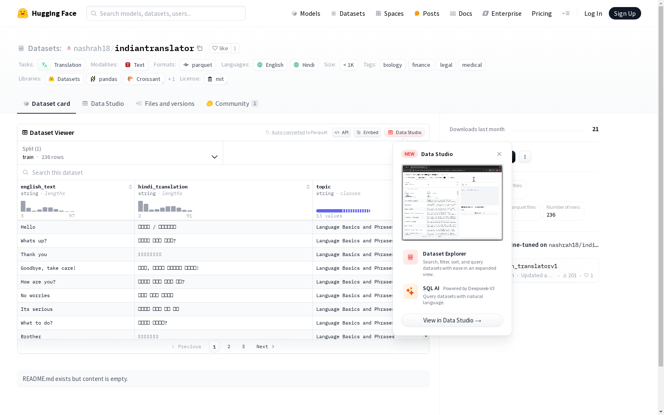This screenshot has width=664, height=415.
Task: Copy dataset name with the copy icon
Action: (x=200, y=48)
